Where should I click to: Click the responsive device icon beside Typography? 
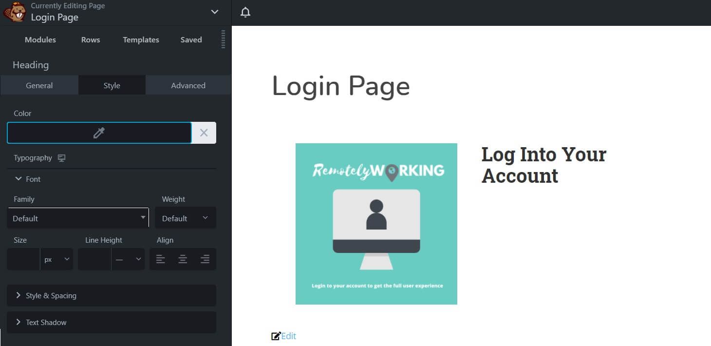coord(61,158)
